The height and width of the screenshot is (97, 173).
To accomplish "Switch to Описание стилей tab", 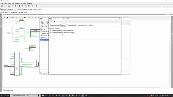I will [82, 25].
